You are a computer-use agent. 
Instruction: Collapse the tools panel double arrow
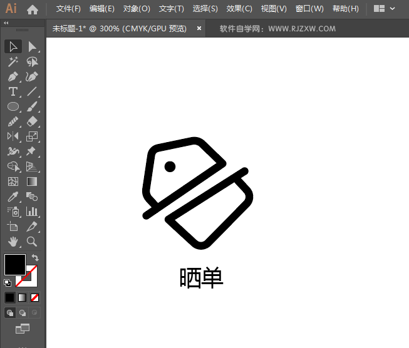6,23
